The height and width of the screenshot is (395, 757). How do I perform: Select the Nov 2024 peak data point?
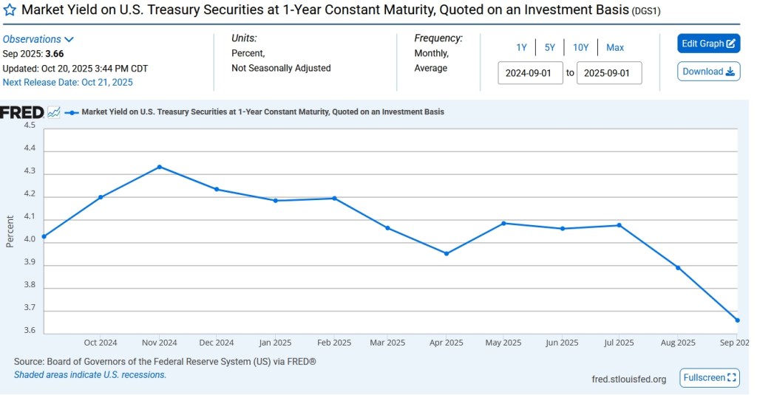coord(159,167)
